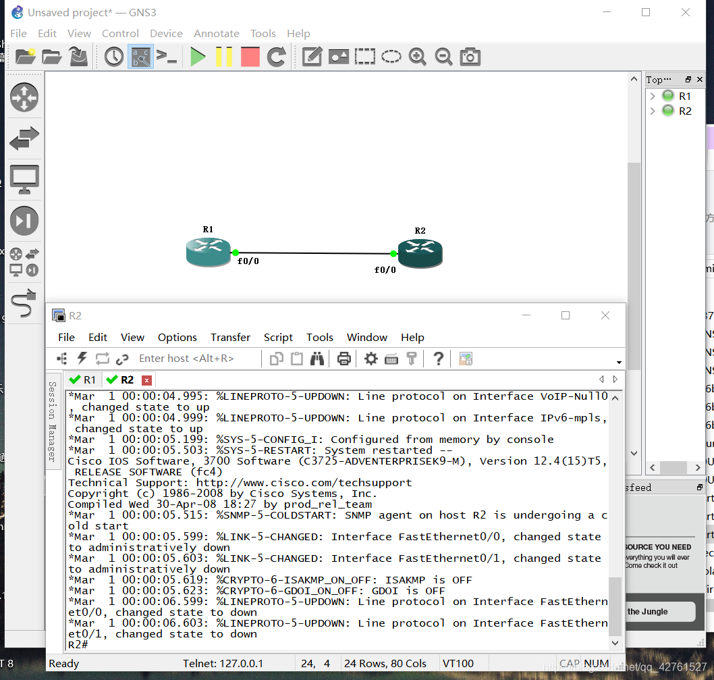
Task: Close the Topology Summary panel
Action: pos(700,80)
